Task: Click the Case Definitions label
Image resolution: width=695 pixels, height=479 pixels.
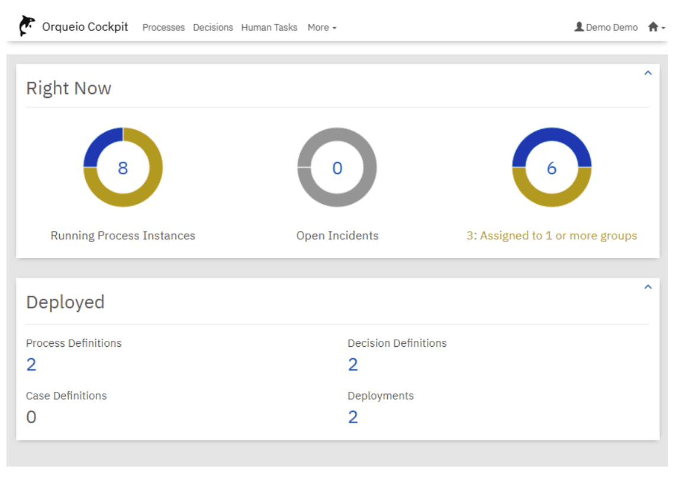Action: 66,395
